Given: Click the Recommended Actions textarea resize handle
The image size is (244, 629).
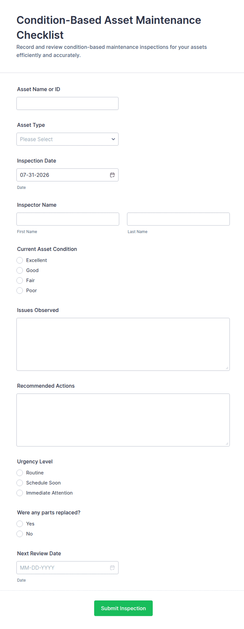Looking at the screenshot, I should click(x=227, y=444).
